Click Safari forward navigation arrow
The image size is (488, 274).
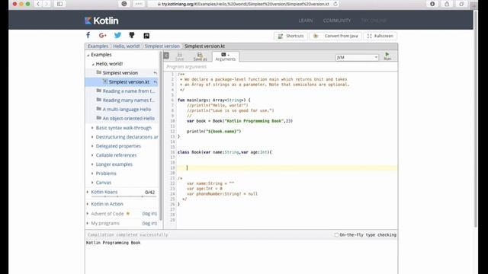coord(47,4)
